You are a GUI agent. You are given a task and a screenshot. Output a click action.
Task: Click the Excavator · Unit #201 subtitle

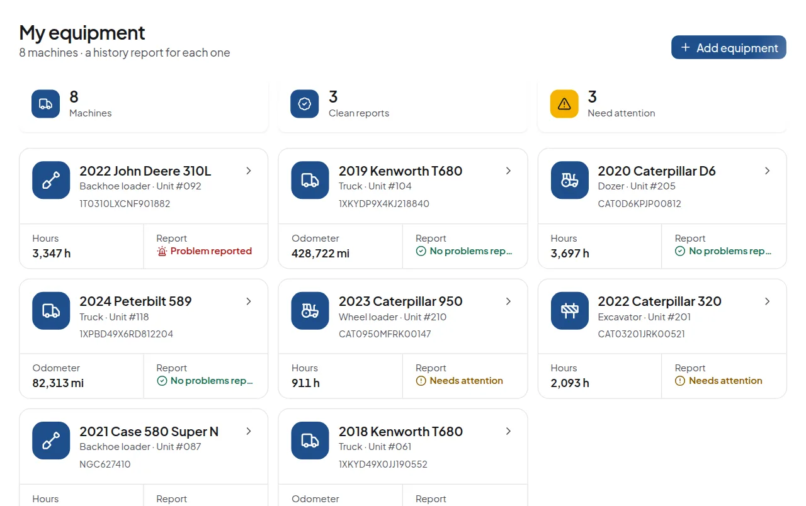[x=644, y=317]
